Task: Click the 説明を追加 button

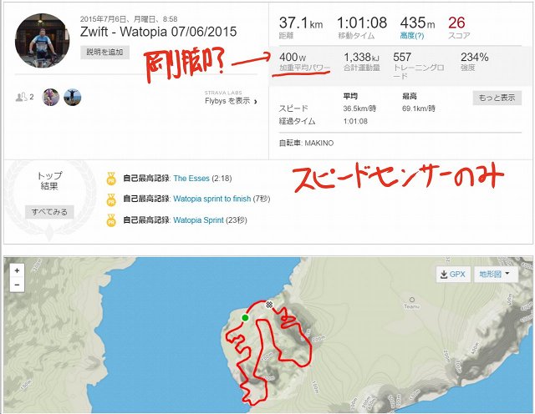Action: pyautogui.click(x=104, y=52)
